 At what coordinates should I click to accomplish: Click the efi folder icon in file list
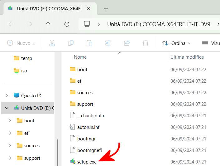pyautogui.click(x=73, y=81)
